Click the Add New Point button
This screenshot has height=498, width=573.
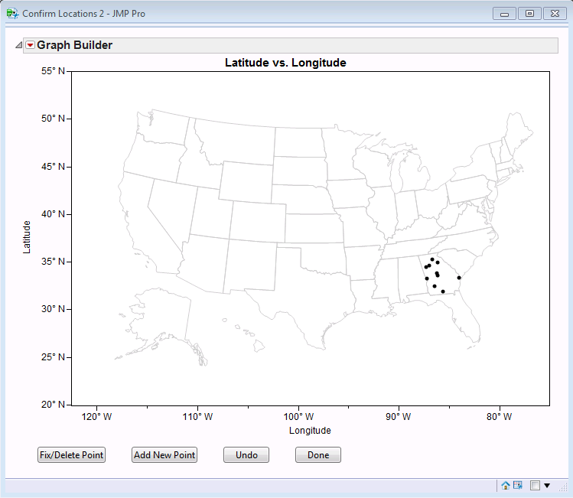[164, 455]
